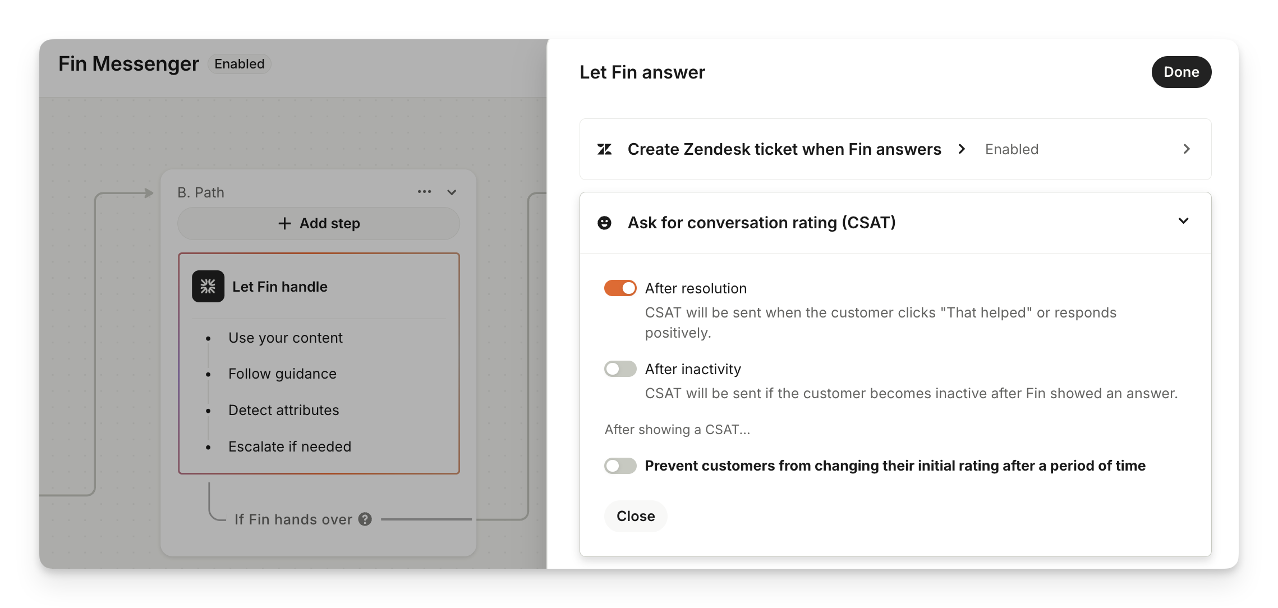Click the Detect attributes item
Viewport: 1278px width, 608px height.
(283, 410)
